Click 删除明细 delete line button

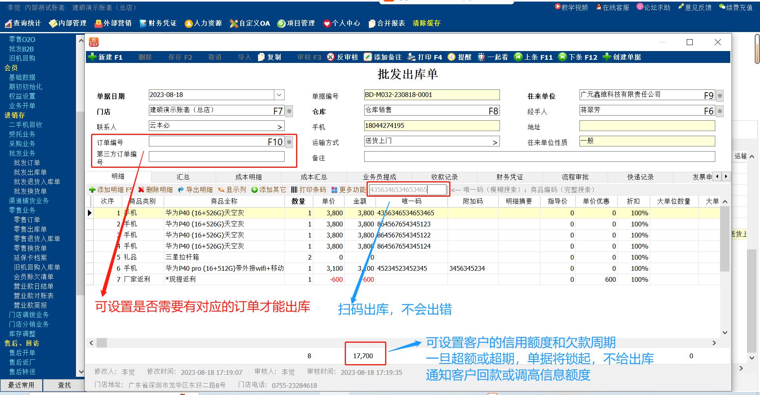[155, 190]
